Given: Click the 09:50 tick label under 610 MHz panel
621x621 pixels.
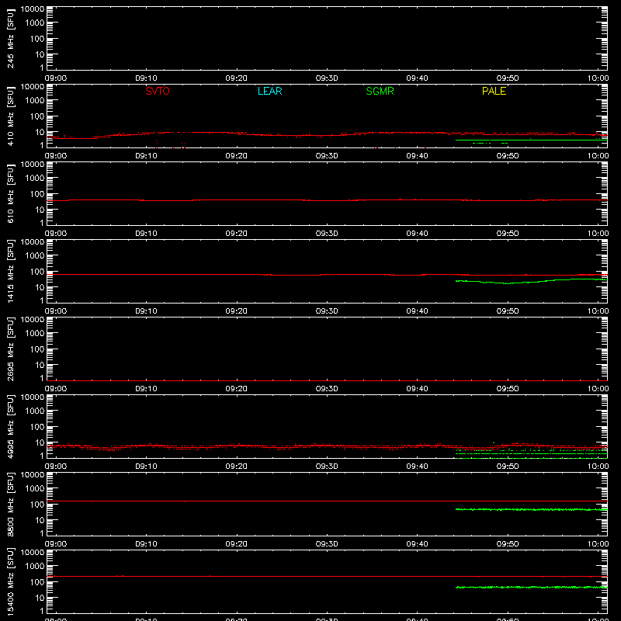Looking at the screenshot, I should click(508, 234).
